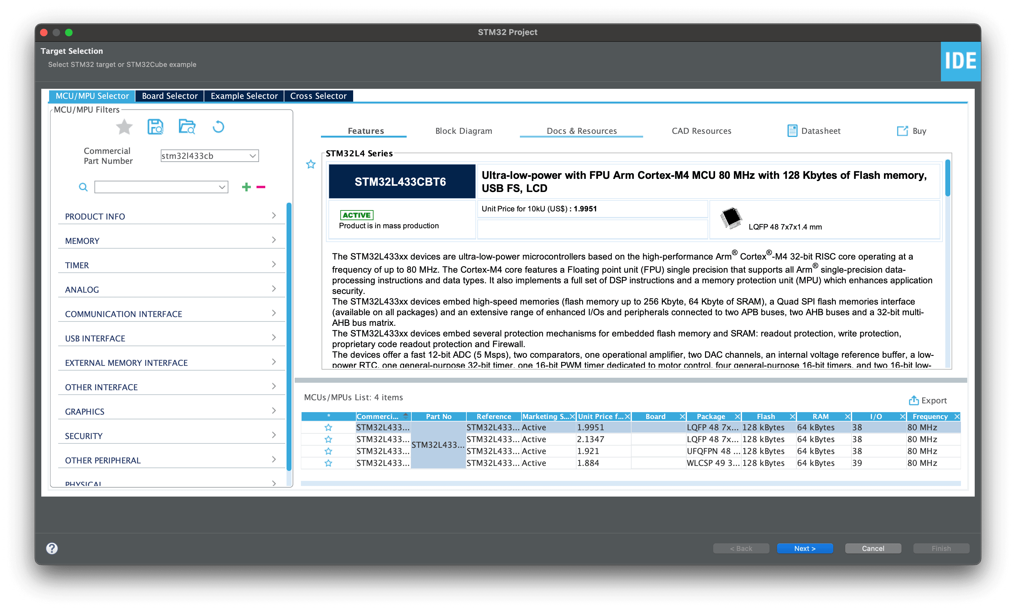
Task: Remove the Unit Price column via X
Action: point(627,417)
